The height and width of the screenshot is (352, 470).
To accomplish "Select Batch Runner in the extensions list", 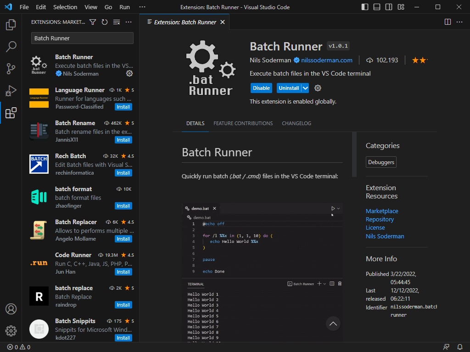I will [x=82, y=65].
